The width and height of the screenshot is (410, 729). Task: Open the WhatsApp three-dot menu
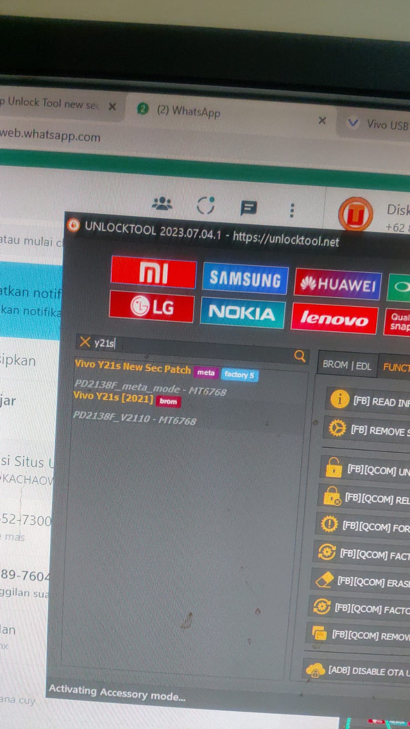[x=292, y=210]
